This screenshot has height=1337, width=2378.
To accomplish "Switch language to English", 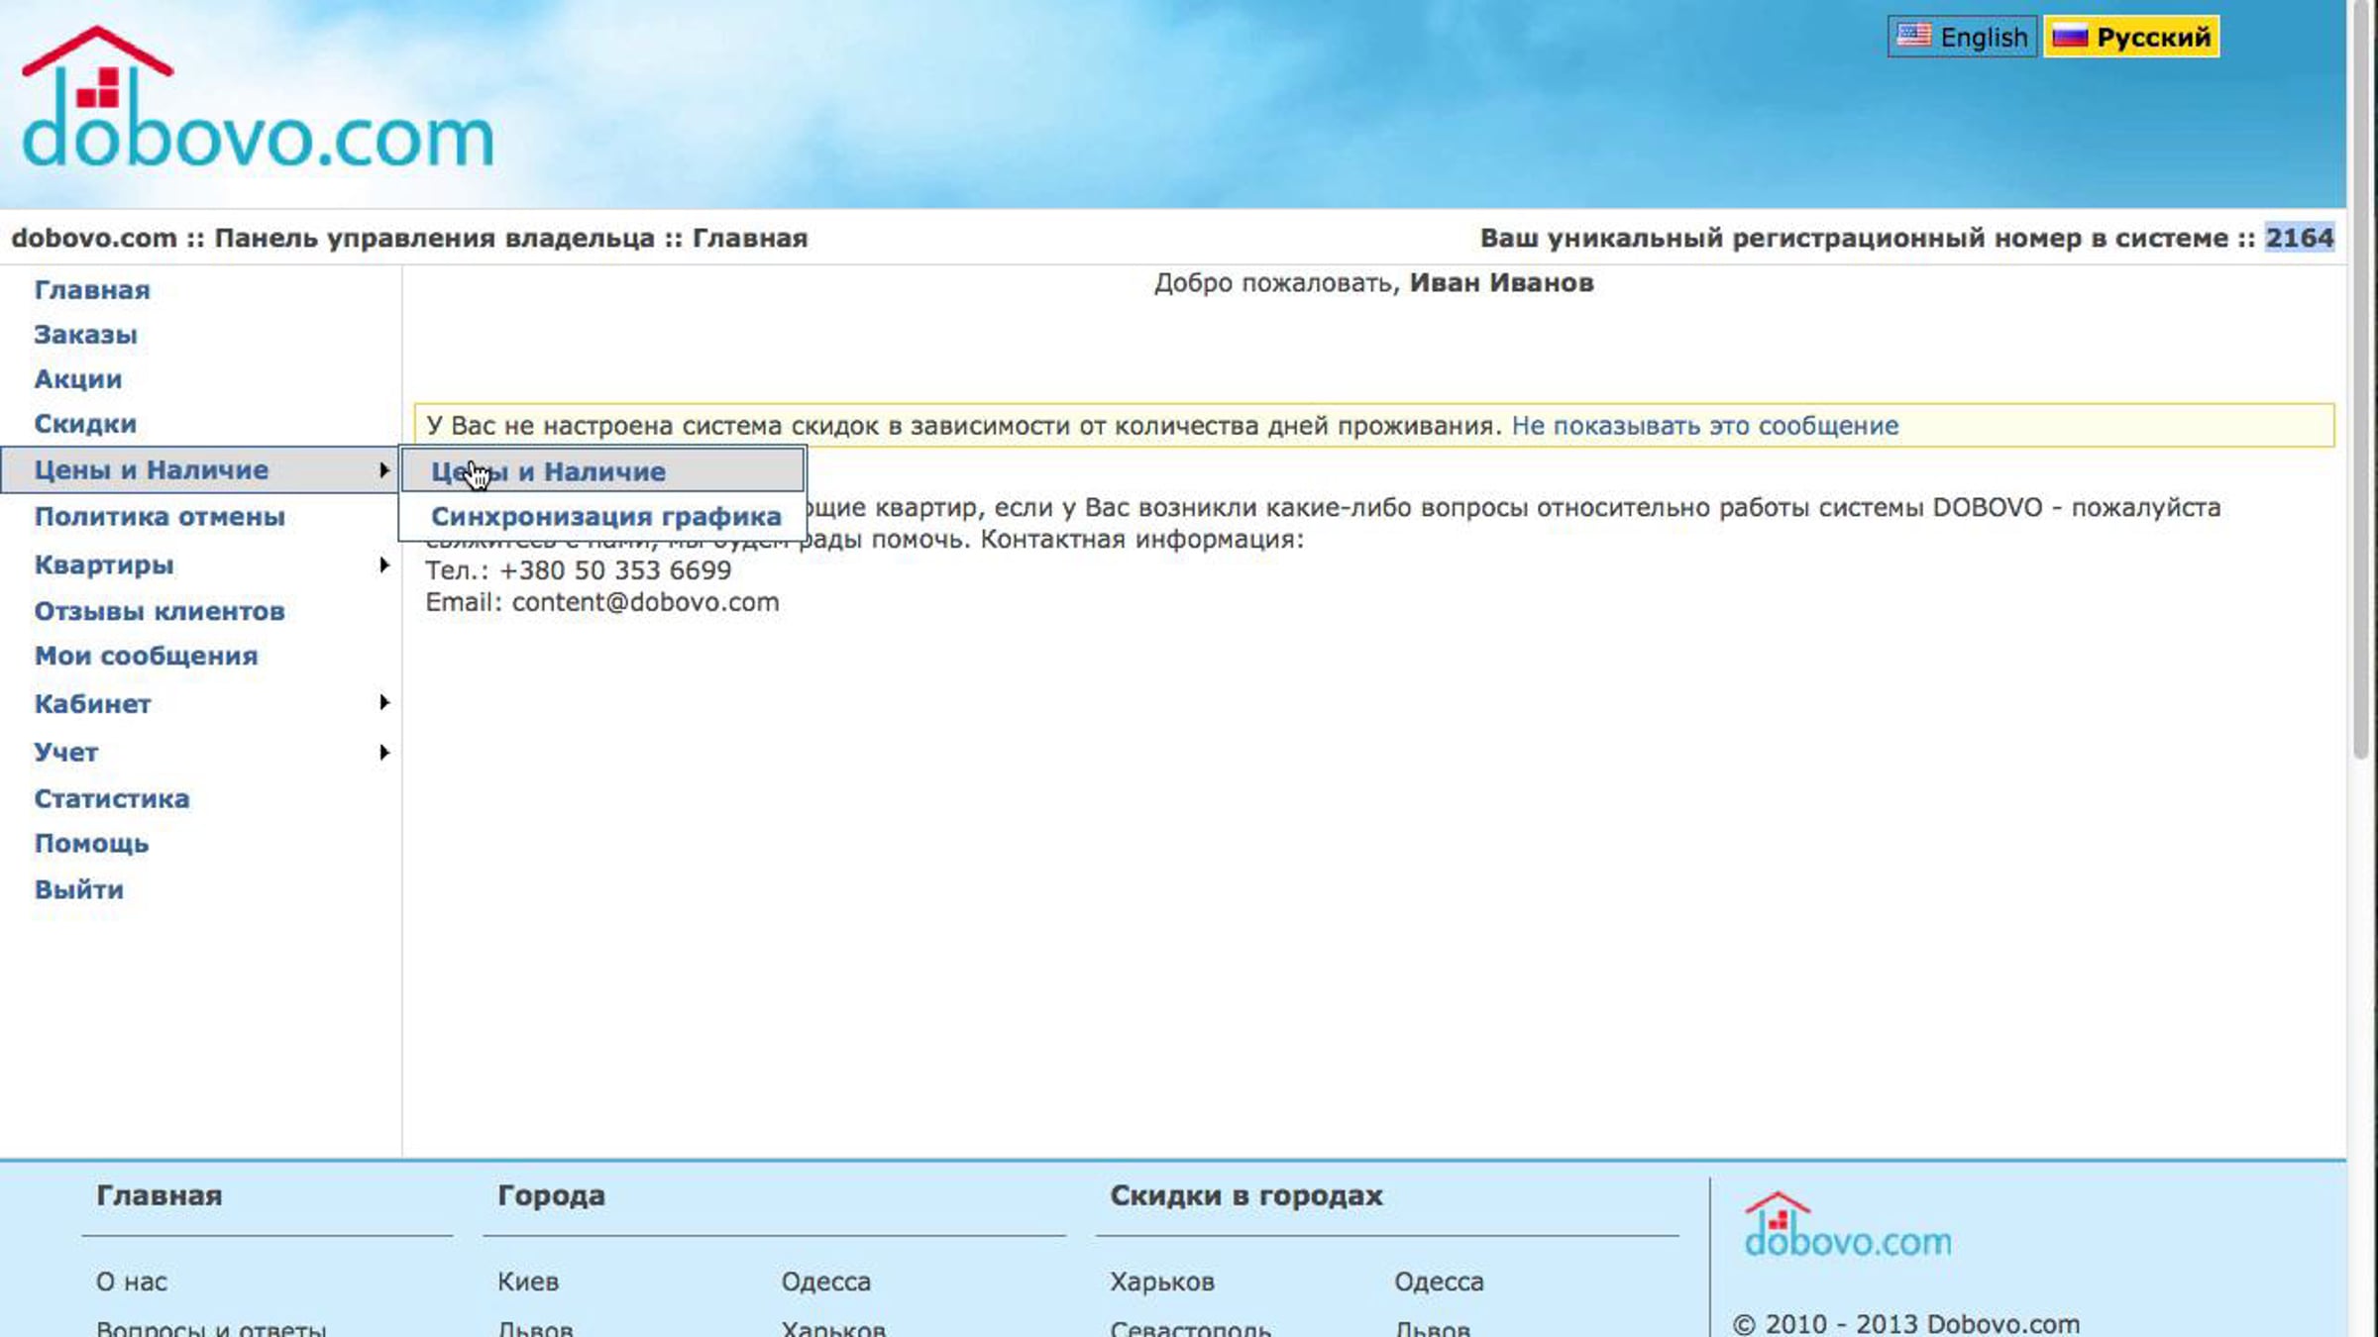I will pos(1962,37).
